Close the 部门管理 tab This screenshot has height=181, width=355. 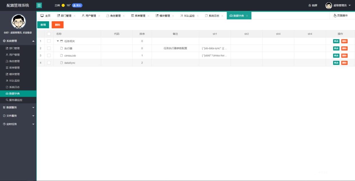pyautogui.click(x=74, y=16)
